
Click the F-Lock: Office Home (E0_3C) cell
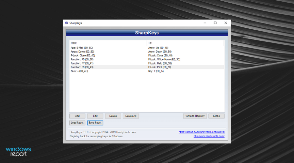pos(164,60)
